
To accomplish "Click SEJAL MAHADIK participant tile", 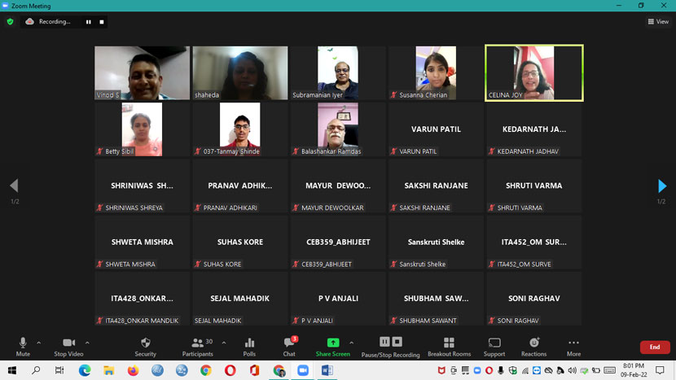I will 240,299.
